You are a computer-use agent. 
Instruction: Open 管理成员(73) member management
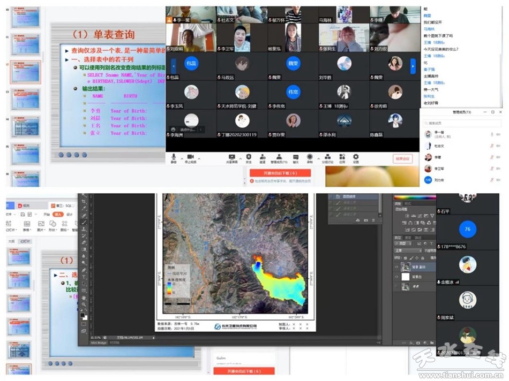[x=279, y=157]
